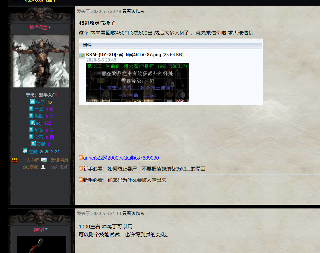This screenshot has width=320, height=253.
Task: Click the RSS icon before anhei3战网 link
Action: (x=81, y=157)
